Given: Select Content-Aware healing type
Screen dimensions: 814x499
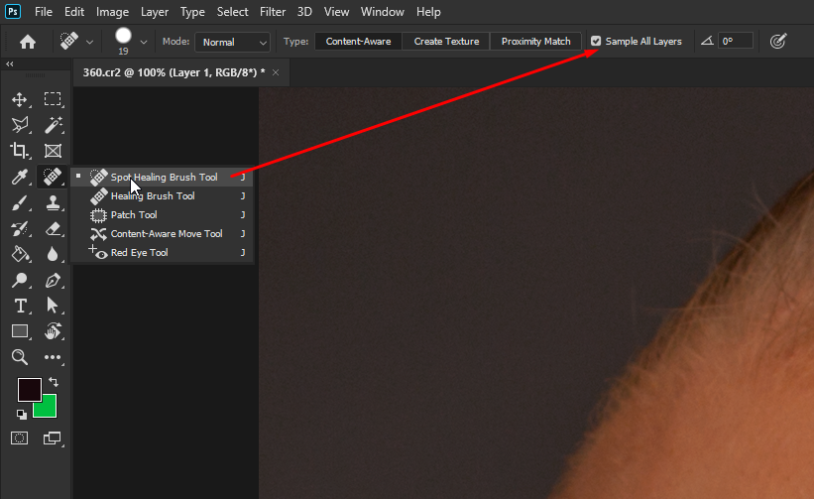Looking at the screenshot, I should (358, 41).
